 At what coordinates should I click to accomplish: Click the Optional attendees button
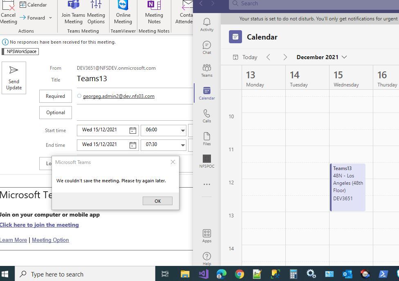(x=56, y=113)
